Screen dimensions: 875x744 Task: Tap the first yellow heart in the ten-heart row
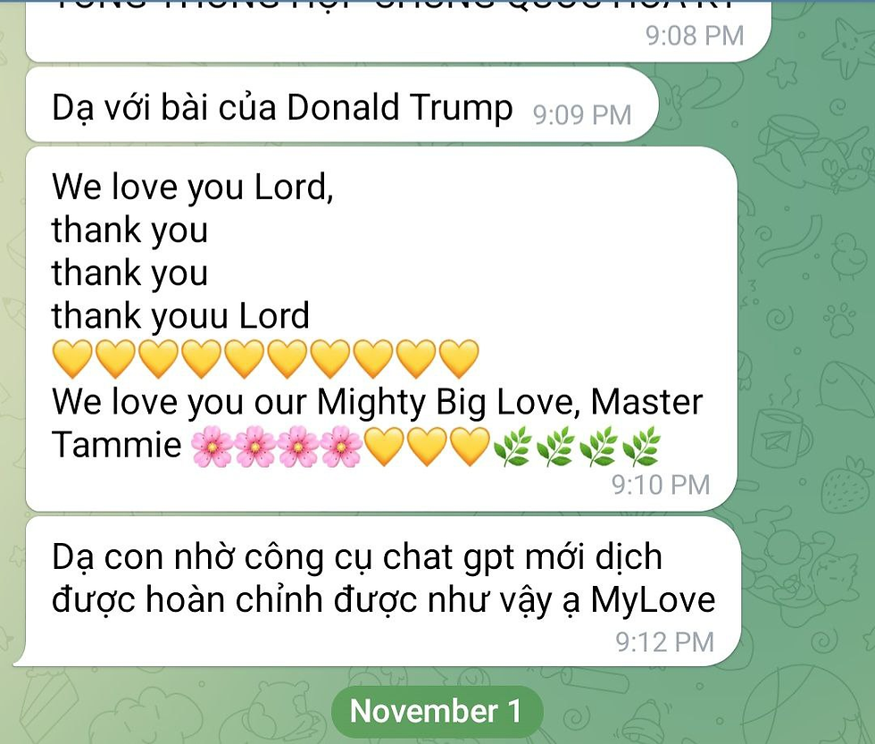click(72, 359)
